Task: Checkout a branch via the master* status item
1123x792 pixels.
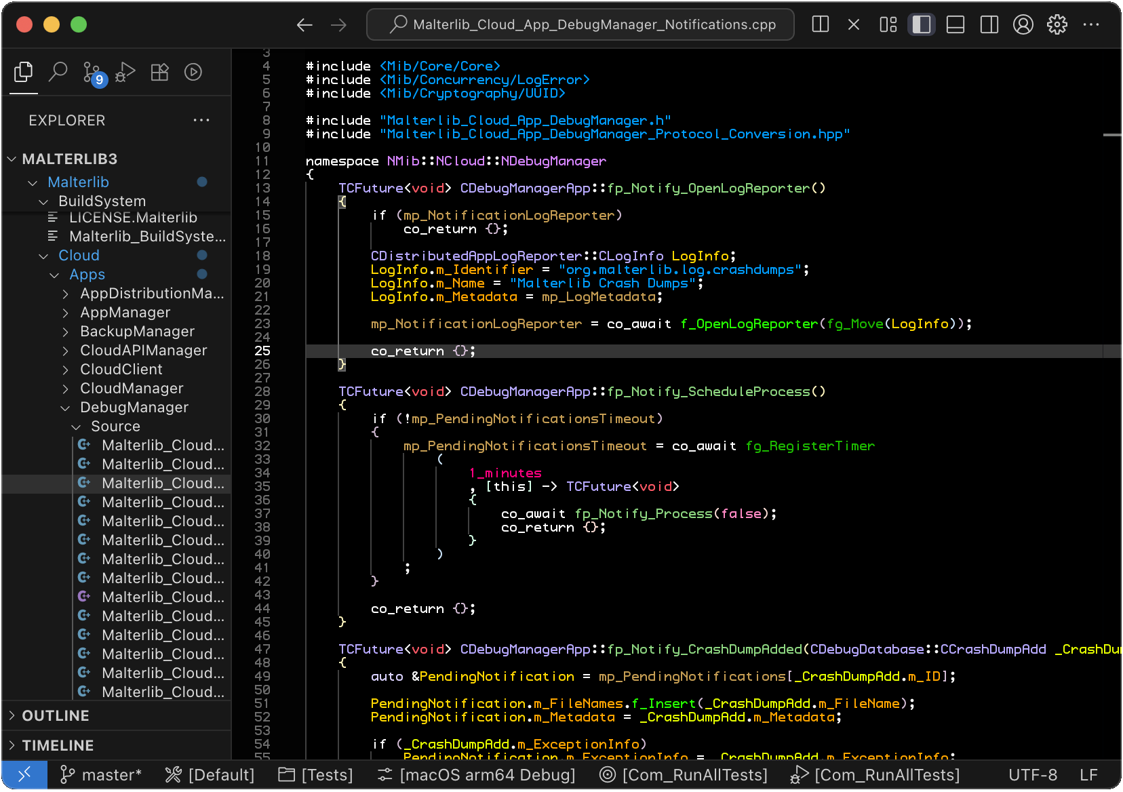Action: [100, 774]
